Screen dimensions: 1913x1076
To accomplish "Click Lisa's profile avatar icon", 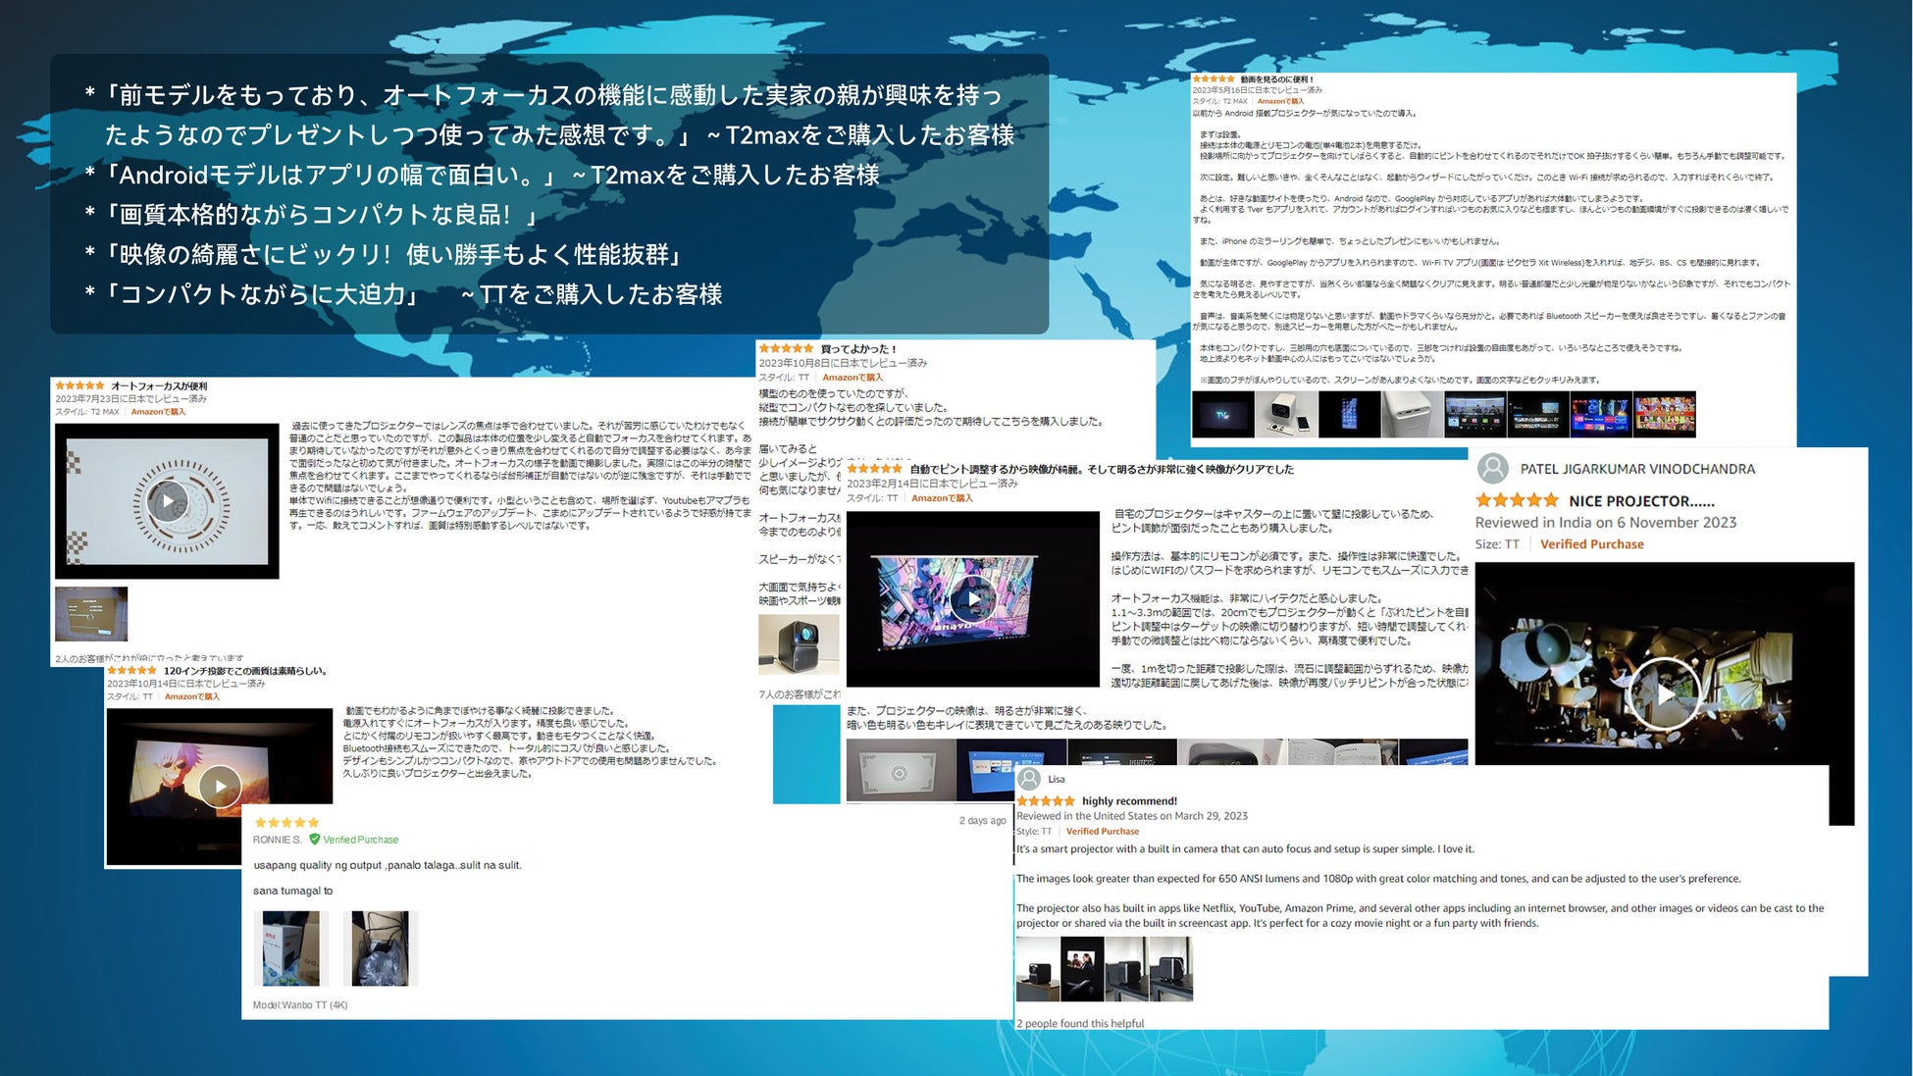I will (1029, 779).
